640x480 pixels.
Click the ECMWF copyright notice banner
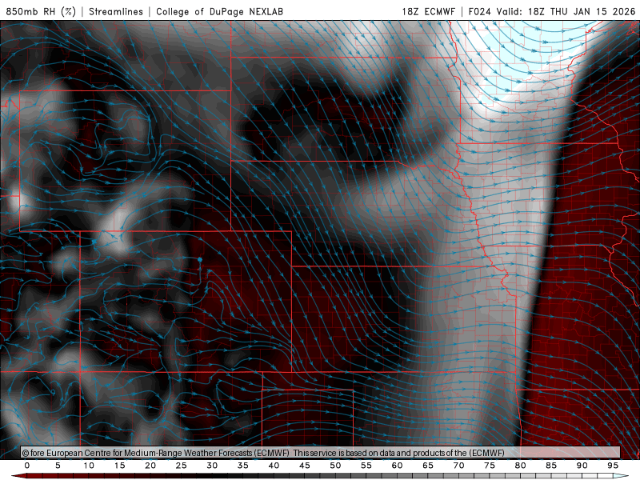[321, 452]
